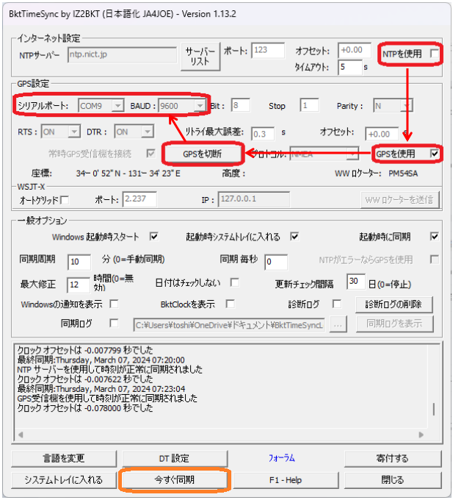Click log line 'NTP サーバーを使用して時刻が正常に同期されました'
This screenshot has width=453, height=500.
tap(110, 370)
